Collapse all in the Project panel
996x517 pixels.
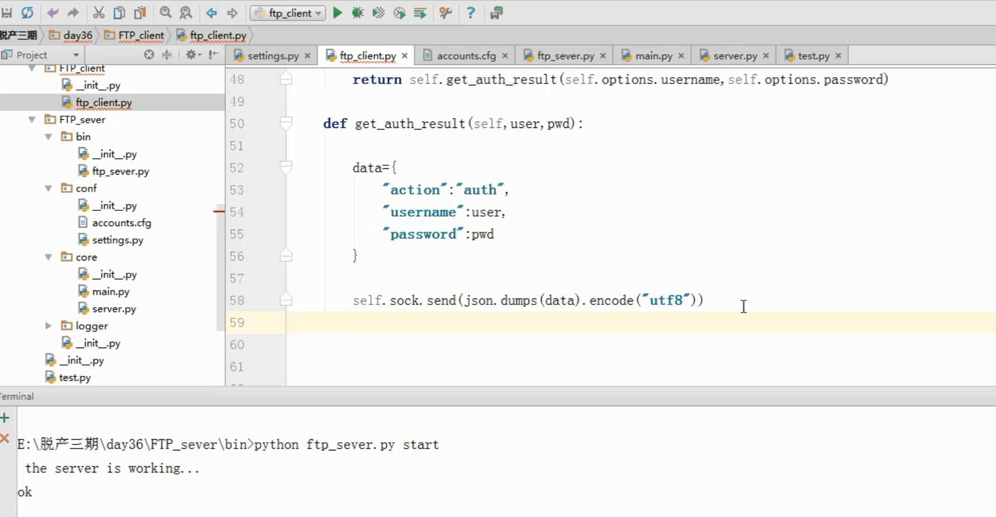coord(167,54)
